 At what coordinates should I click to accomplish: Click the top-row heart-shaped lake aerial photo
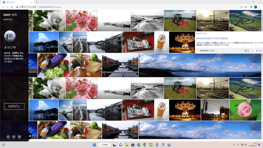(x=245, y=21)
